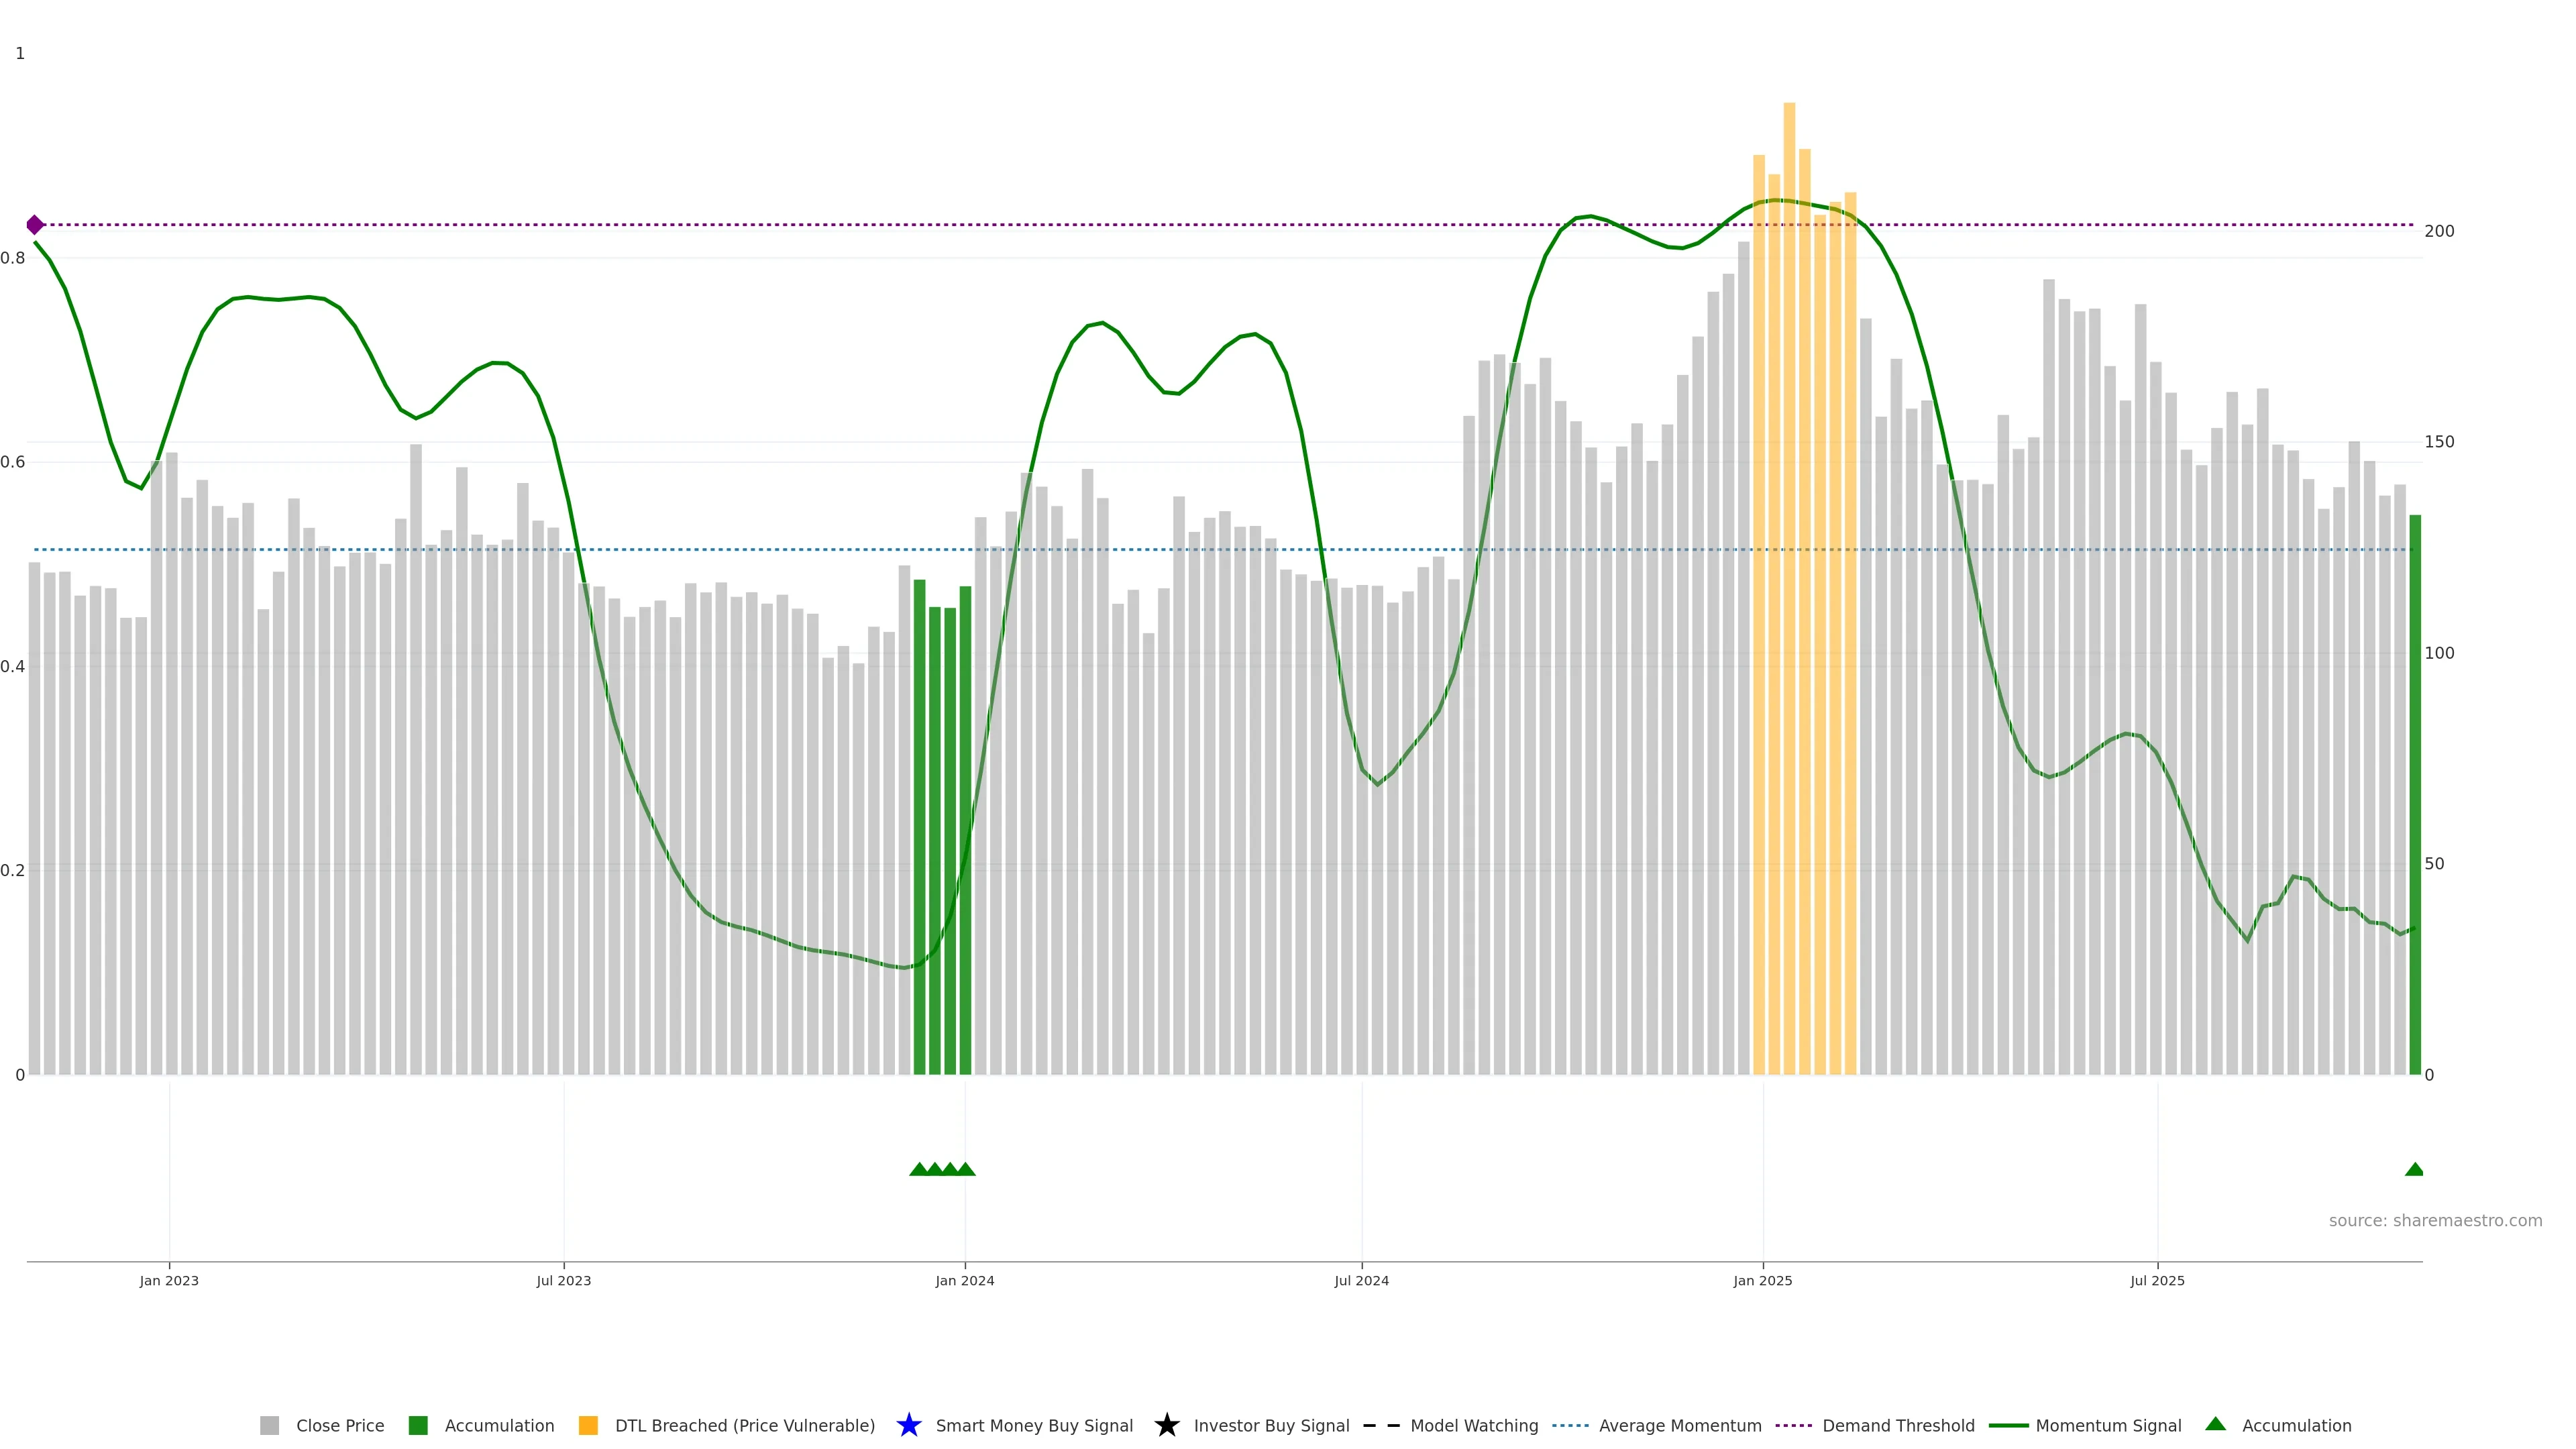Click the accumulation triangle at far right
The width and height of the screenshot is (2576, 1449).
click(x=2414, y=1169)
